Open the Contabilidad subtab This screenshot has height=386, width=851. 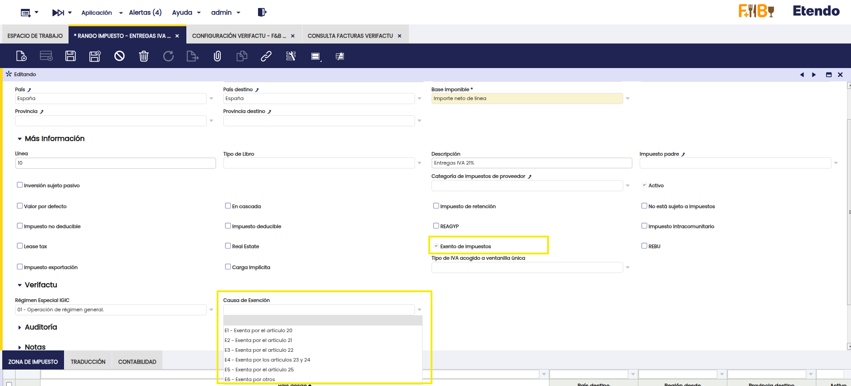click(137, 362)
